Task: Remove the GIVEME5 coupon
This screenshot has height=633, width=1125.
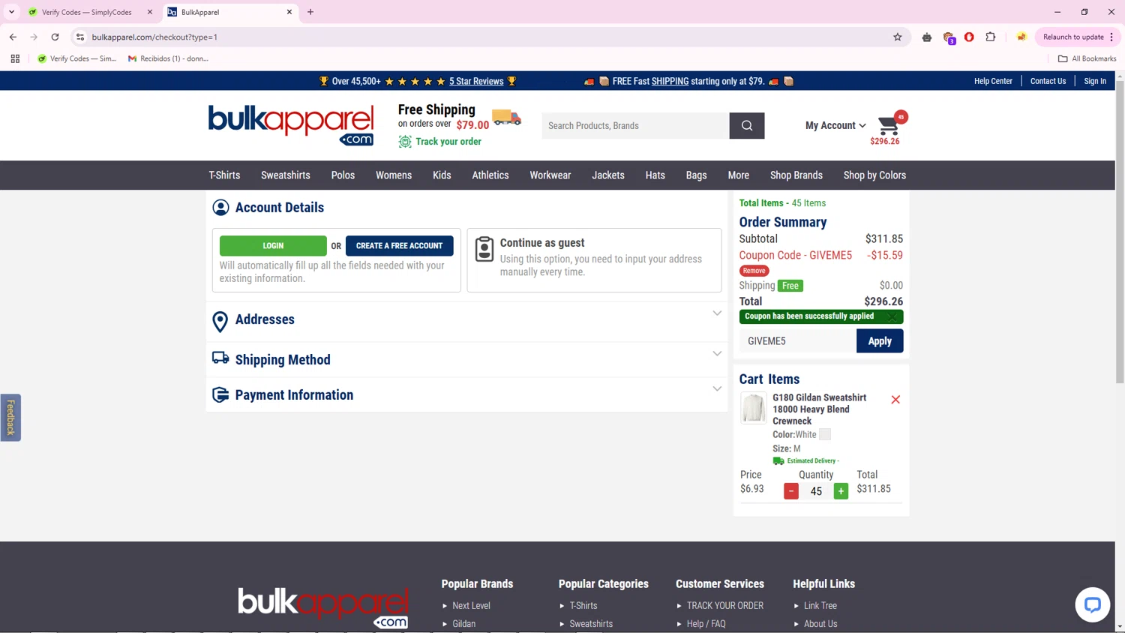Action: click(754, 271)
